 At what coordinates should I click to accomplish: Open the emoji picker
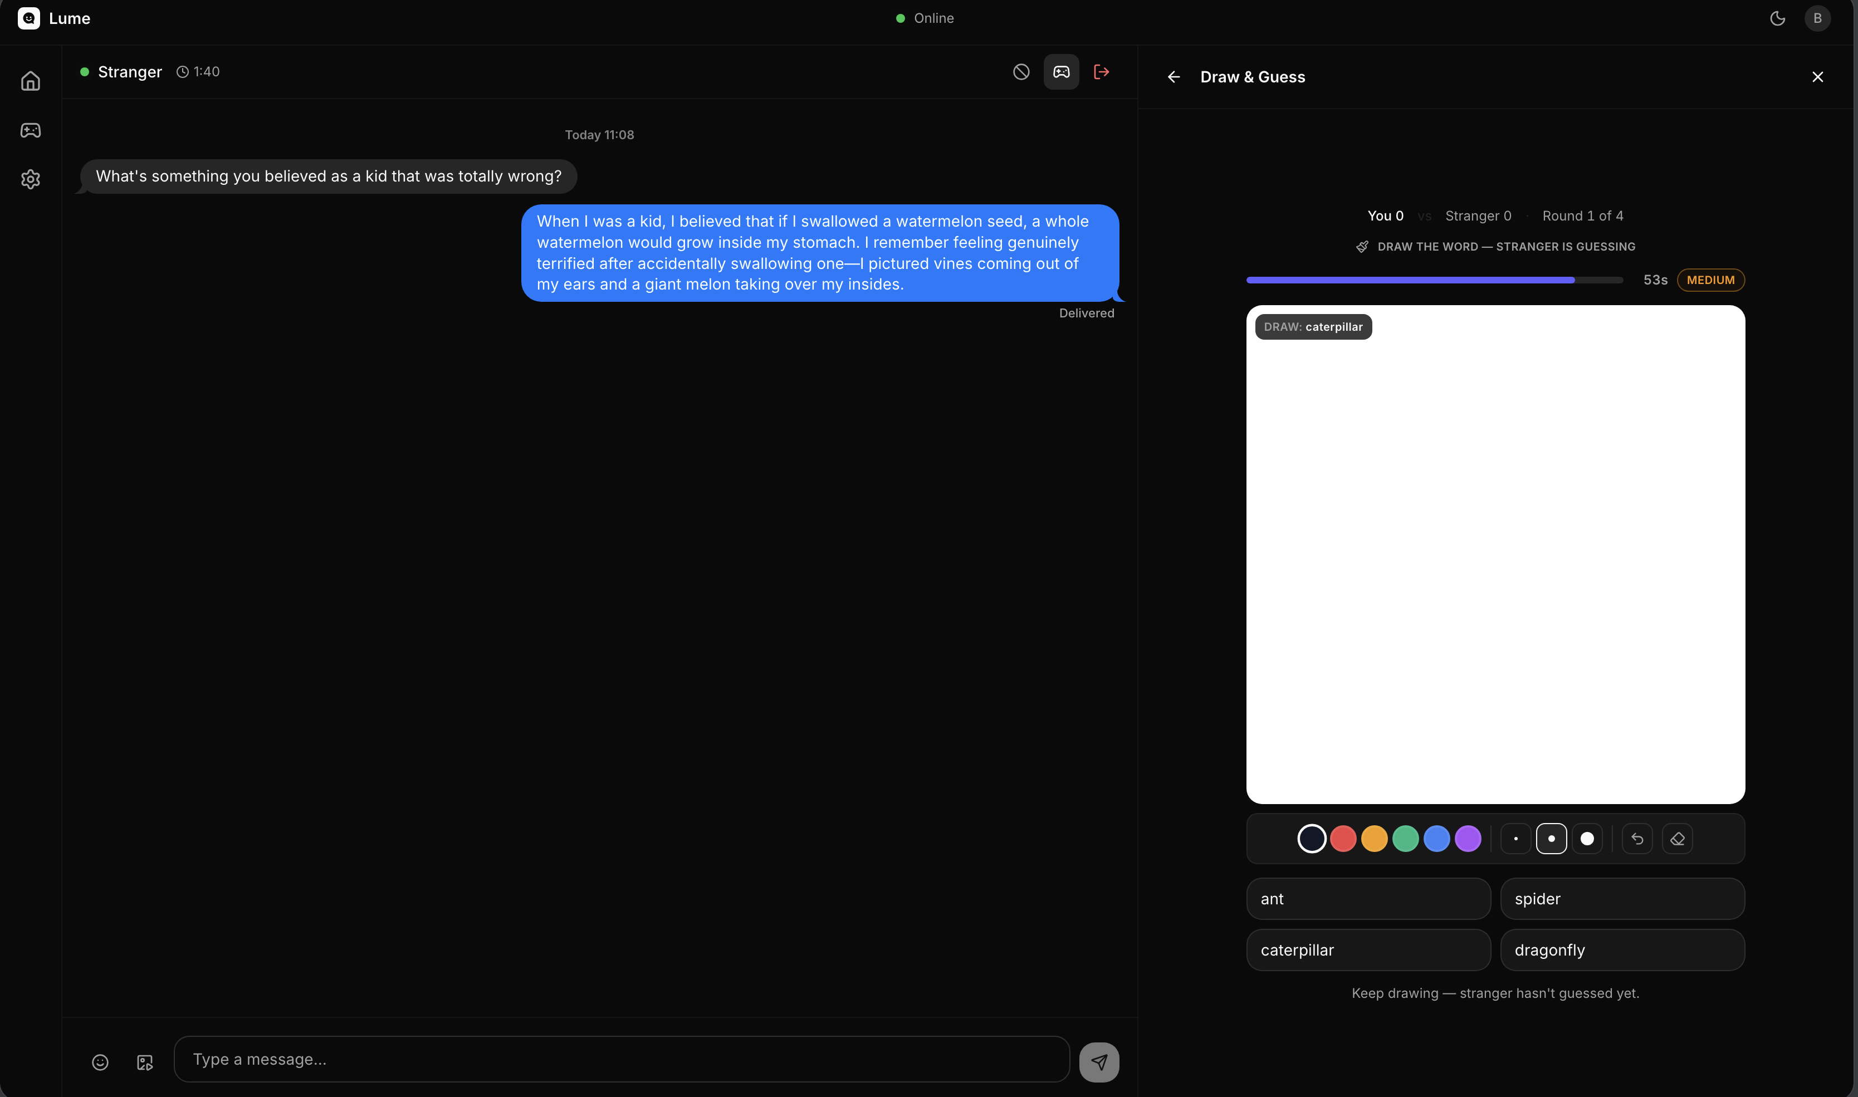[x=100, y=1062]
